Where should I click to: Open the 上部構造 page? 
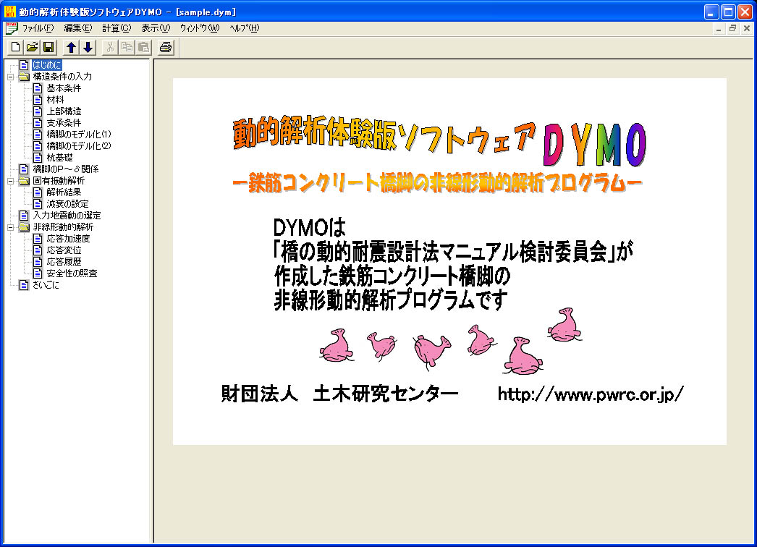[x=64, y=111]
